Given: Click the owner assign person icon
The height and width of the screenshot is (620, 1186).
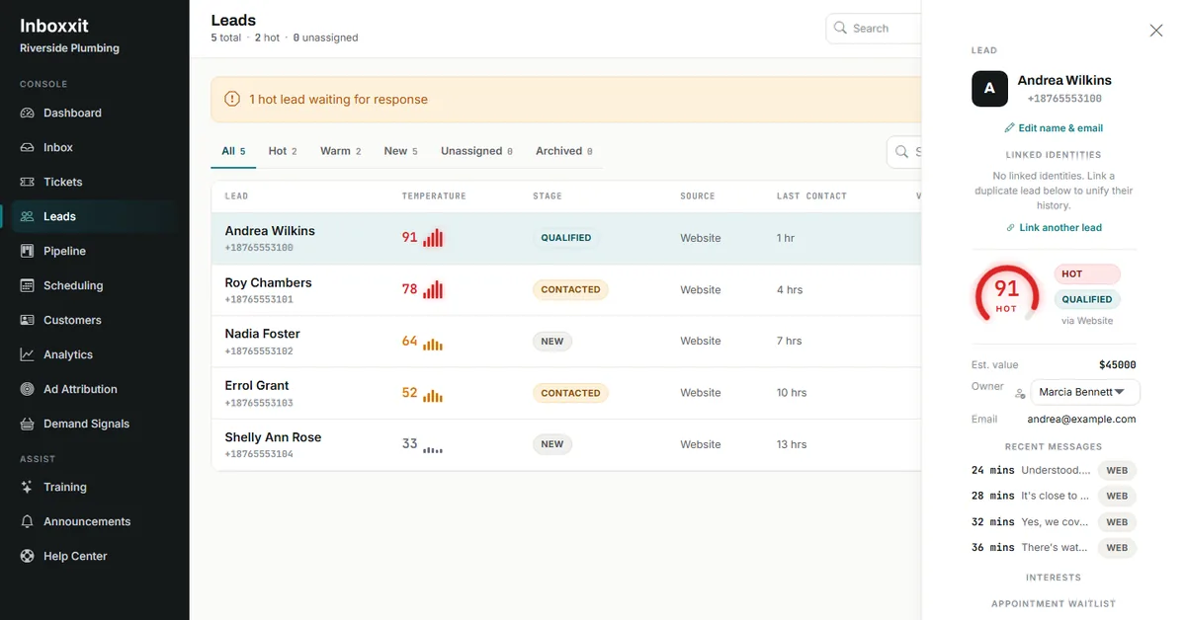Looking at the screenshot, I should tap(1020, 393).
